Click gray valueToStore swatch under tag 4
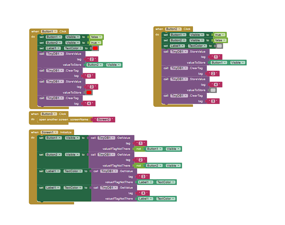This screenshot has height=225, width=285. click(213, 90)
